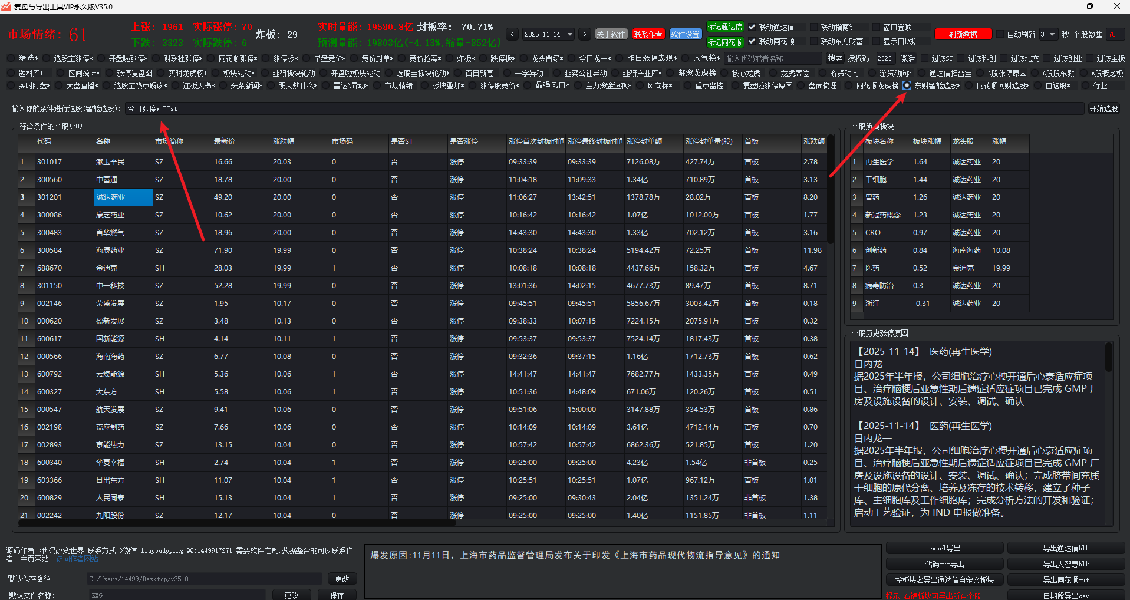Click the 激活 activation button
Screen dimensions: 1130x600
click(908, 58)
